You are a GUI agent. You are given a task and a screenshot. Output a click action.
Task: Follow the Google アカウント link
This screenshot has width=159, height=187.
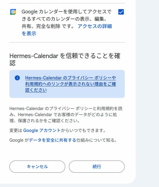(x=42, y=130)
